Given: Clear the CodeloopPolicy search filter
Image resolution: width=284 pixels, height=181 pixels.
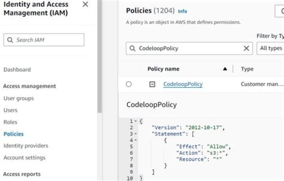Looking at the screenshot, I should [247, 48].
